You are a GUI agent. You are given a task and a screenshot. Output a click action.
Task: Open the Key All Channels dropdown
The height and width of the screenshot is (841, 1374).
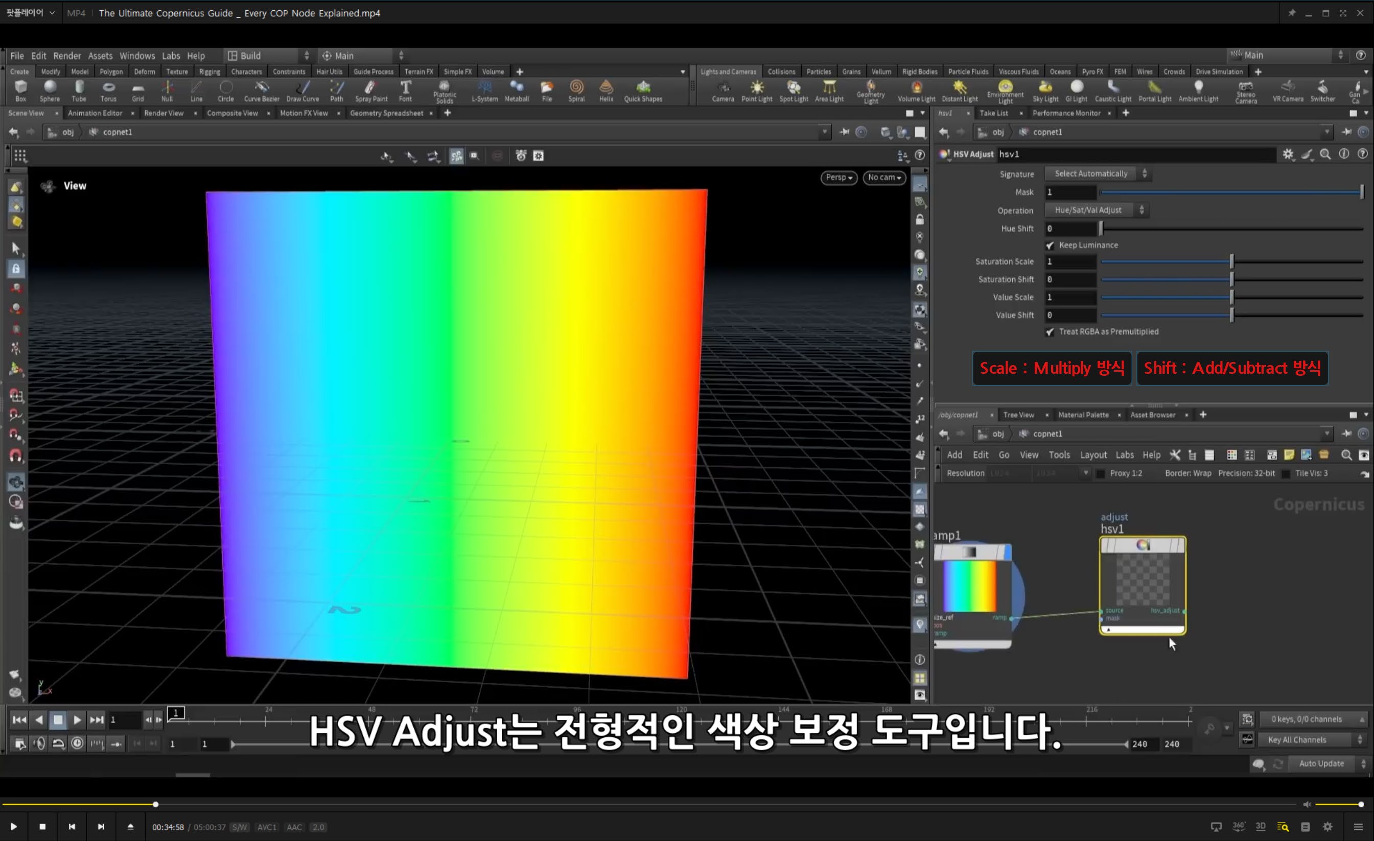pyautogui.click(x=1313, y=739)
